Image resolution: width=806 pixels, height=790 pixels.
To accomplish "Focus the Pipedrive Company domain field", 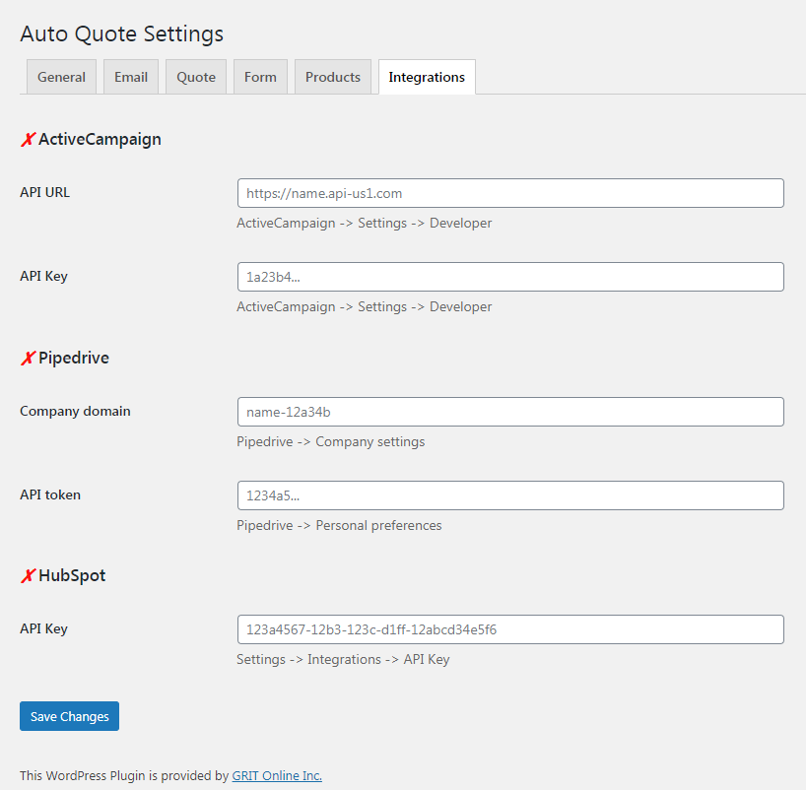I will (510, 412).
